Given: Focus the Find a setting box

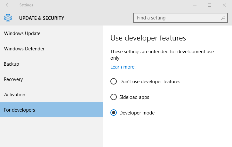Looking at the screenshot, I should pyautogui.click(x=180, y=18).
